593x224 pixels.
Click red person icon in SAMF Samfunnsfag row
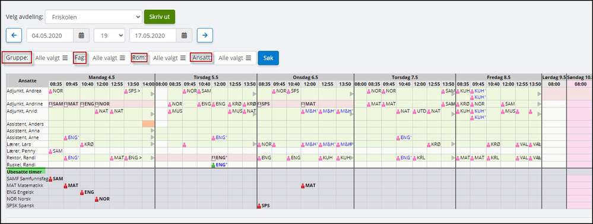click(x=50, y=179)
